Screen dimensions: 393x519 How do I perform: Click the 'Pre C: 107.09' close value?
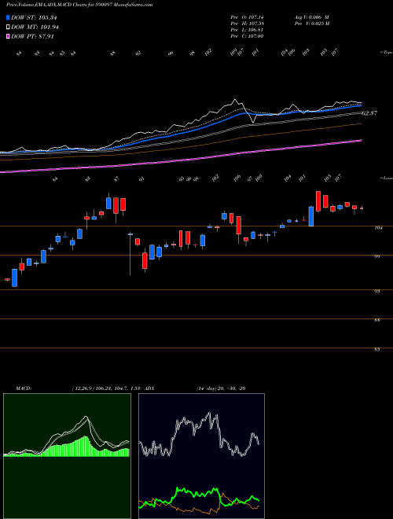click(247, 36)
